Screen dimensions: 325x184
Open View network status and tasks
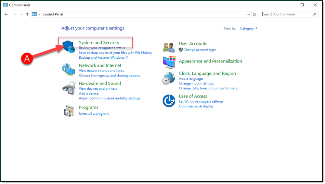(101, 71)
